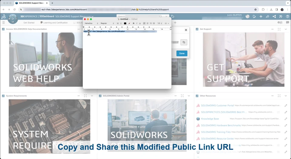Add a new dashboard tab with plus
The width and height of the screenshot is (291, 159).
coord(175,23)
